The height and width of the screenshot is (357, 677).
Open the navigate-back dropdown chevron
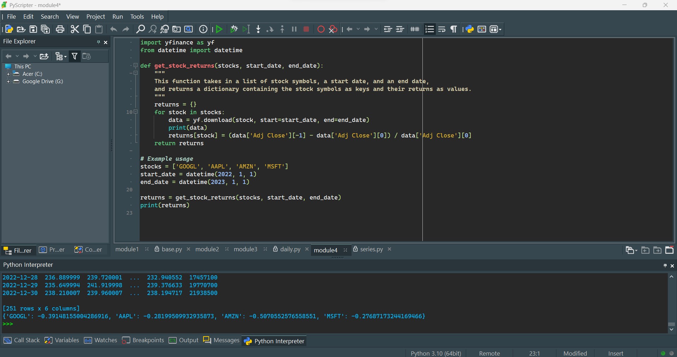(x=17, y=56)
